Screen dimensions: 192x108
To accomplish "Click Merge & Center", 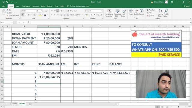I will [74, 15].
